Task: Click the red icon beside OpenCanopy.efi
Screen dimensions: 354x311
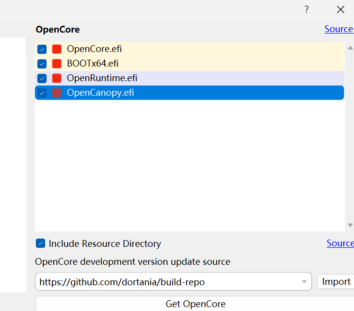Action: pyautogui.click(x=57, y=93)
